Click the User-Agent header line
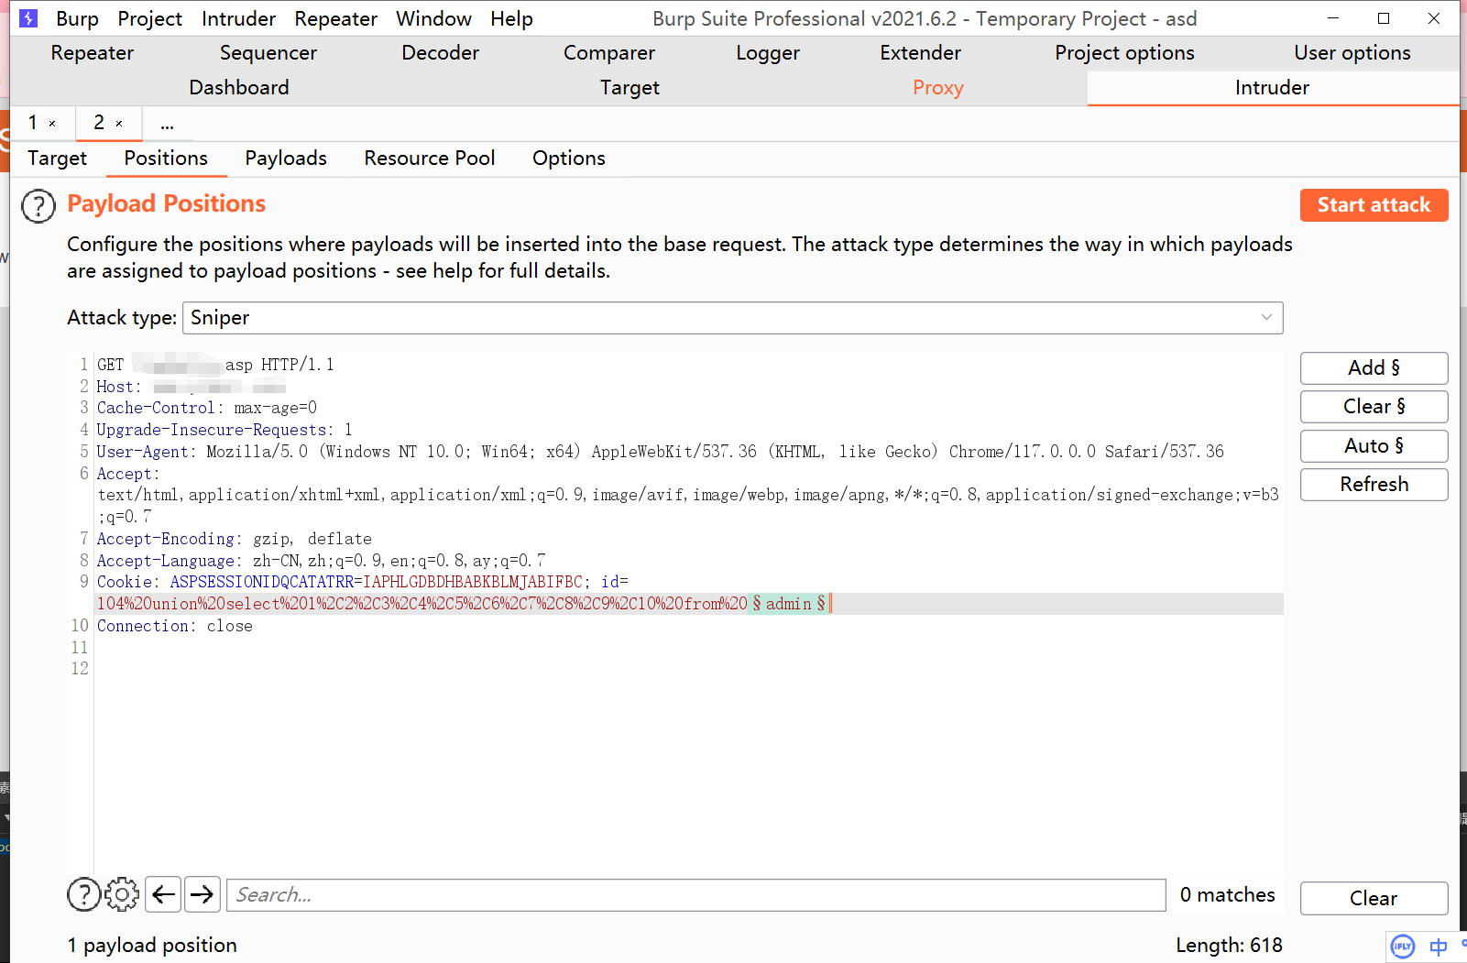 click(x=660, y=452)
